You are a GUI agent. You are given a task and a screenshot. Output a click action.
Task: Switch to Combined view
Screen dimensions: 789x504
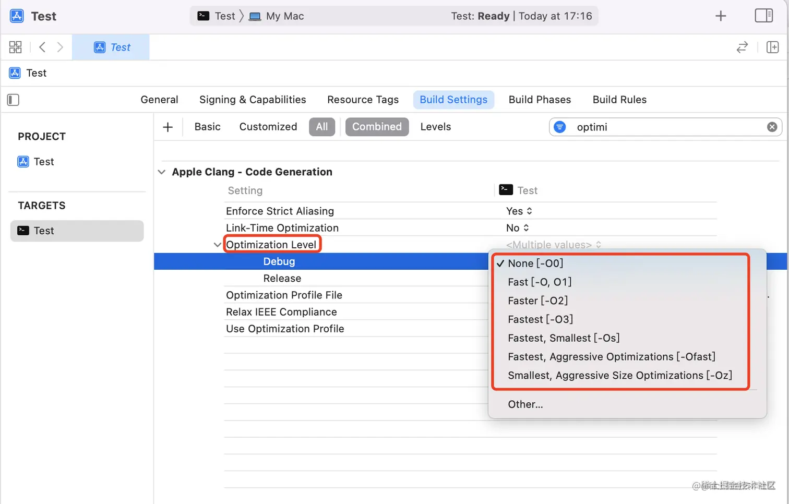(377, 127)
